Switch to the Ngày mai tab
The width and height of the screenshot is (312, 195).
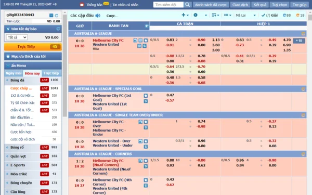(x=14, y=73)
